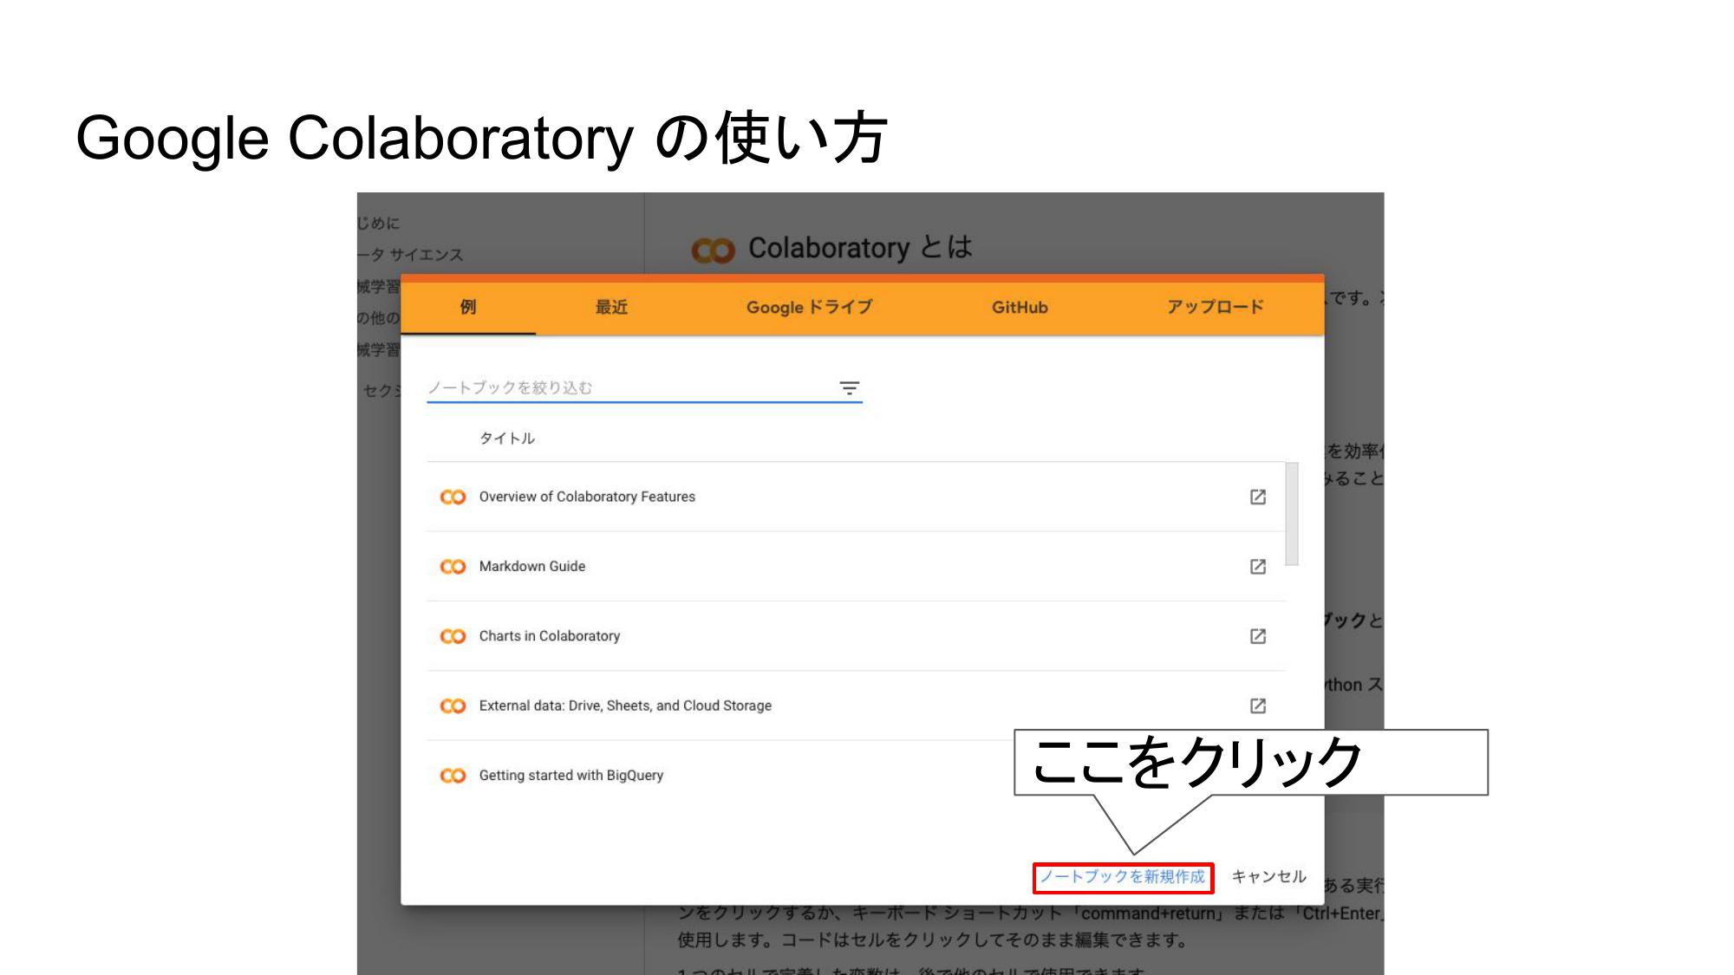Screen dimensions: 1734x975
Task: Switch to the 最近 (Recent) tab
Action: [x=611, y=307]
